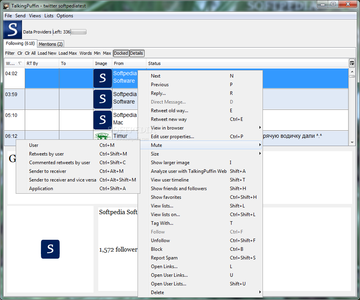Image resolution: width=360 pixels, height=300 pixels.
Task: Click the Clr All toolbar button
Action: tap(30, 53)
